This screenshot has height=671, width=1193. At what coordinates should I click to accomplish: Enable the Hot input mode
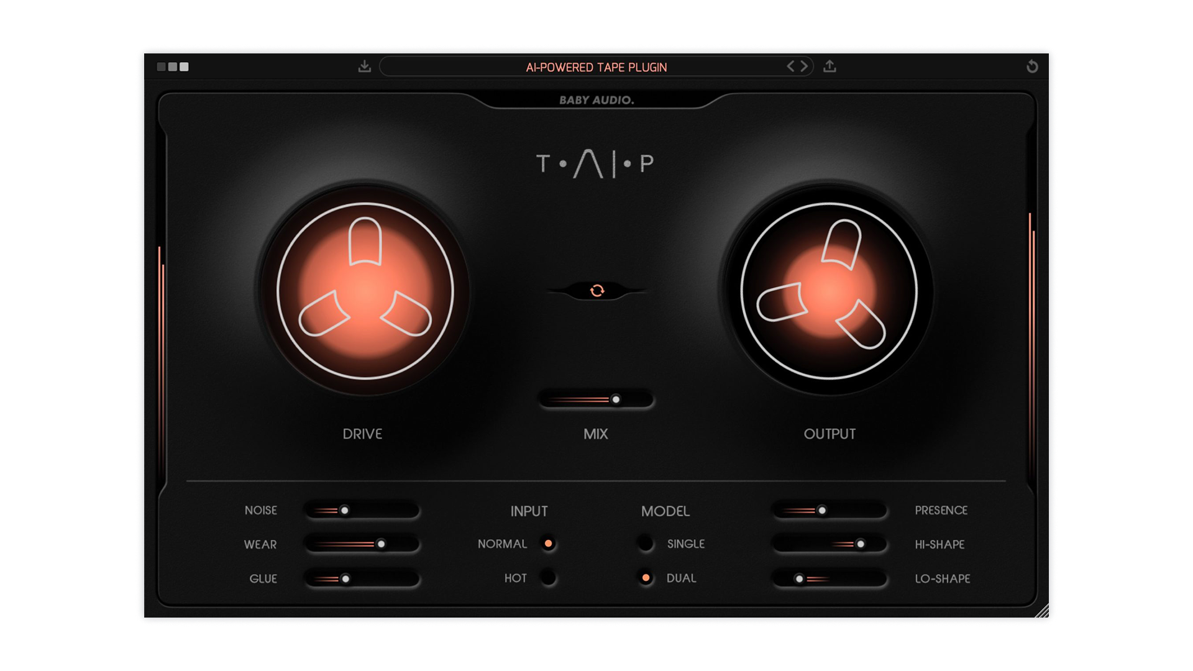point(548,578)
